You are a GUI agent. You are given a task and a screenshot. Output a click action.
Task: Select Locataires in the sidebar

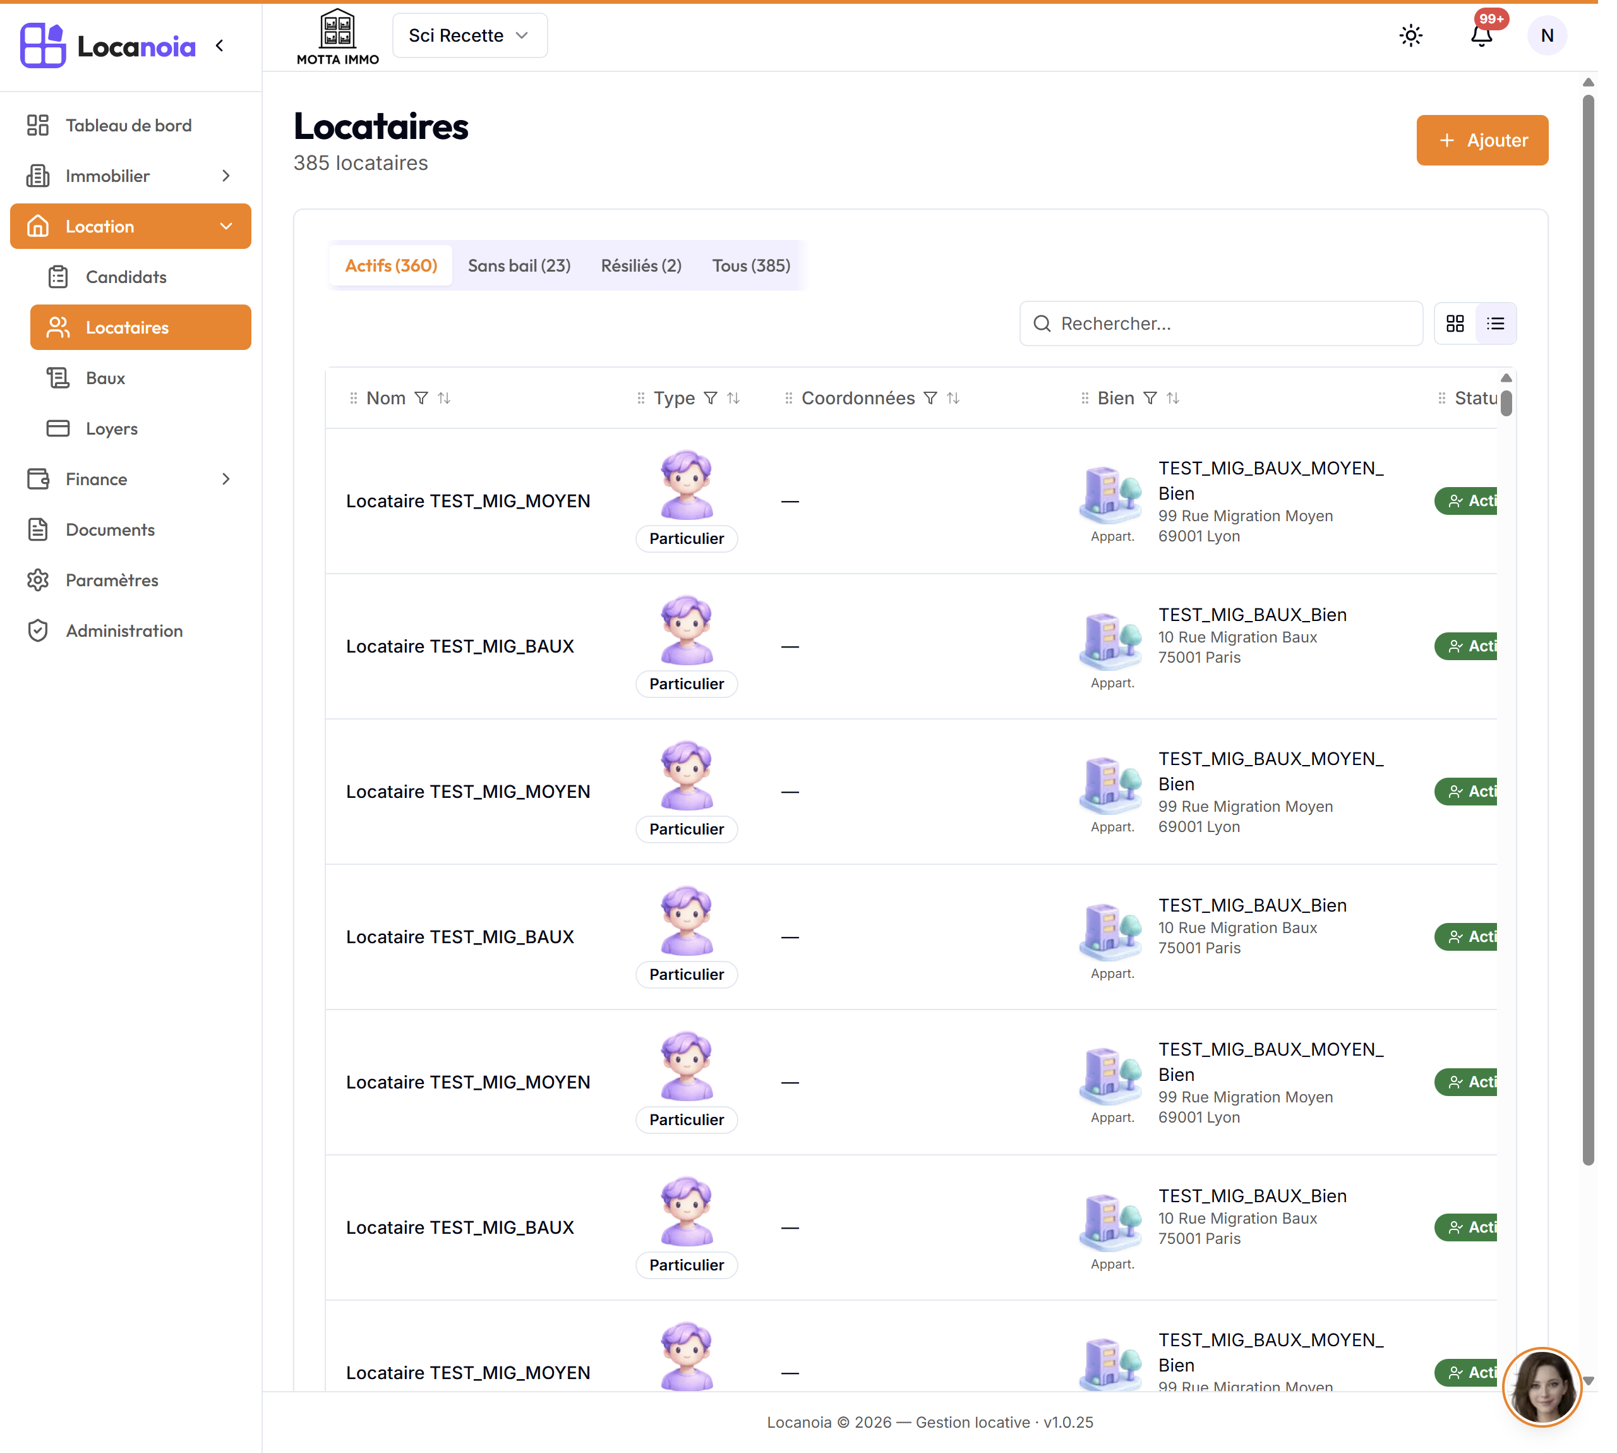coord(140,327)
